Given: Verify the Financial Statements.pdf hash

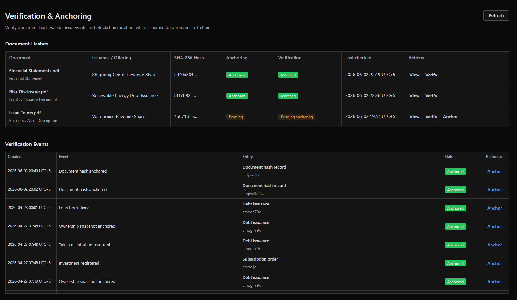Looking at the screenshot, I should (431, 75).
